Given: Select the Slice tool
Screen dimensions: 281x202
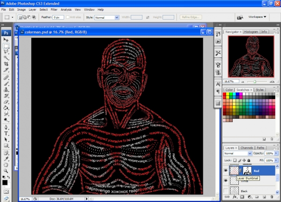Looking at the screenshot, I should coord(6,70).
